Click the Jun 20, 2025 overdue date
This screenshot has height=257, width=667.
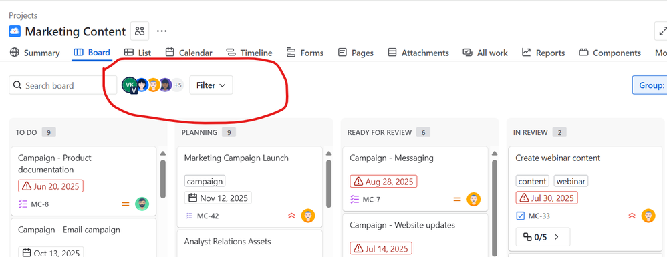click(51, 186)
